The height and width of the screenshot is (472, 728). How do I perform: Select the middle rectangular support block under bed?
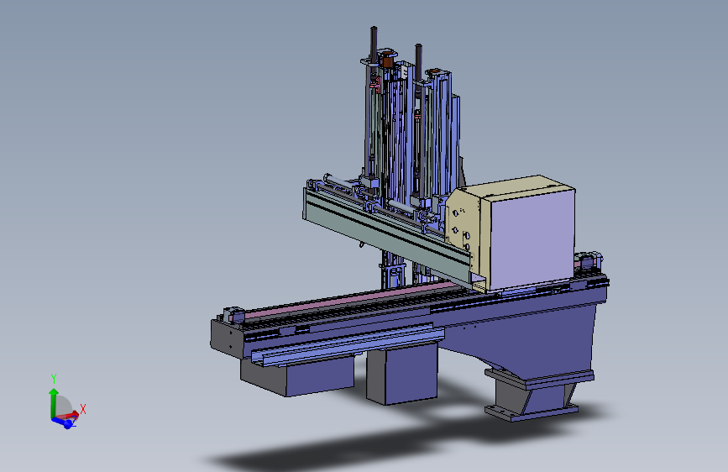(402, 374)
